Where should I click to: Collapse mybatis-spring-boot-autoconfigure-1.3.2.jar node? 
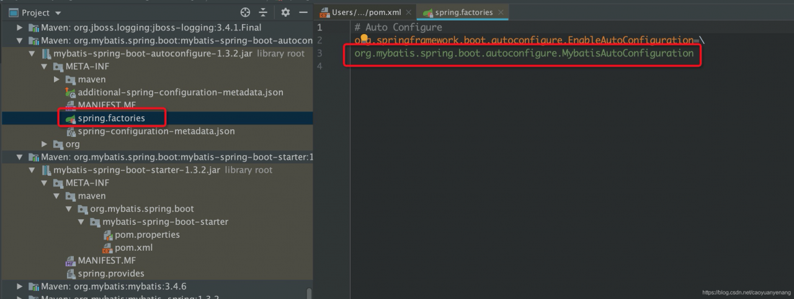(x=32, y=54)
